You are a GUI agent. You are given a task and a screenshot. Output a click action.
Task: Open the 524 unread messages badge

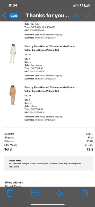(14, 16)
